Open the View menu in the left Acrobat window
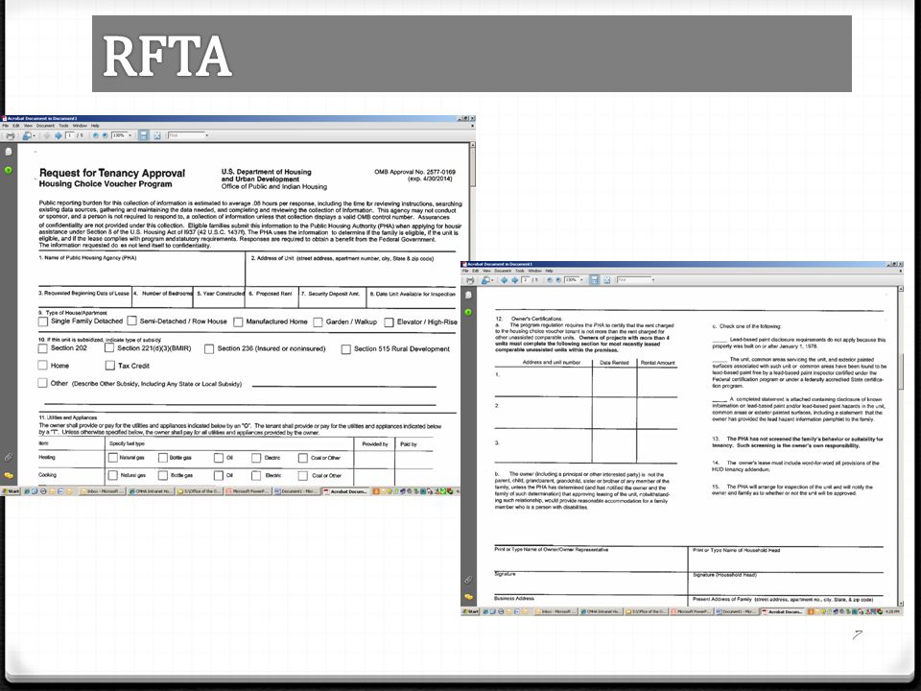921x691 pixels. point(28,126)
